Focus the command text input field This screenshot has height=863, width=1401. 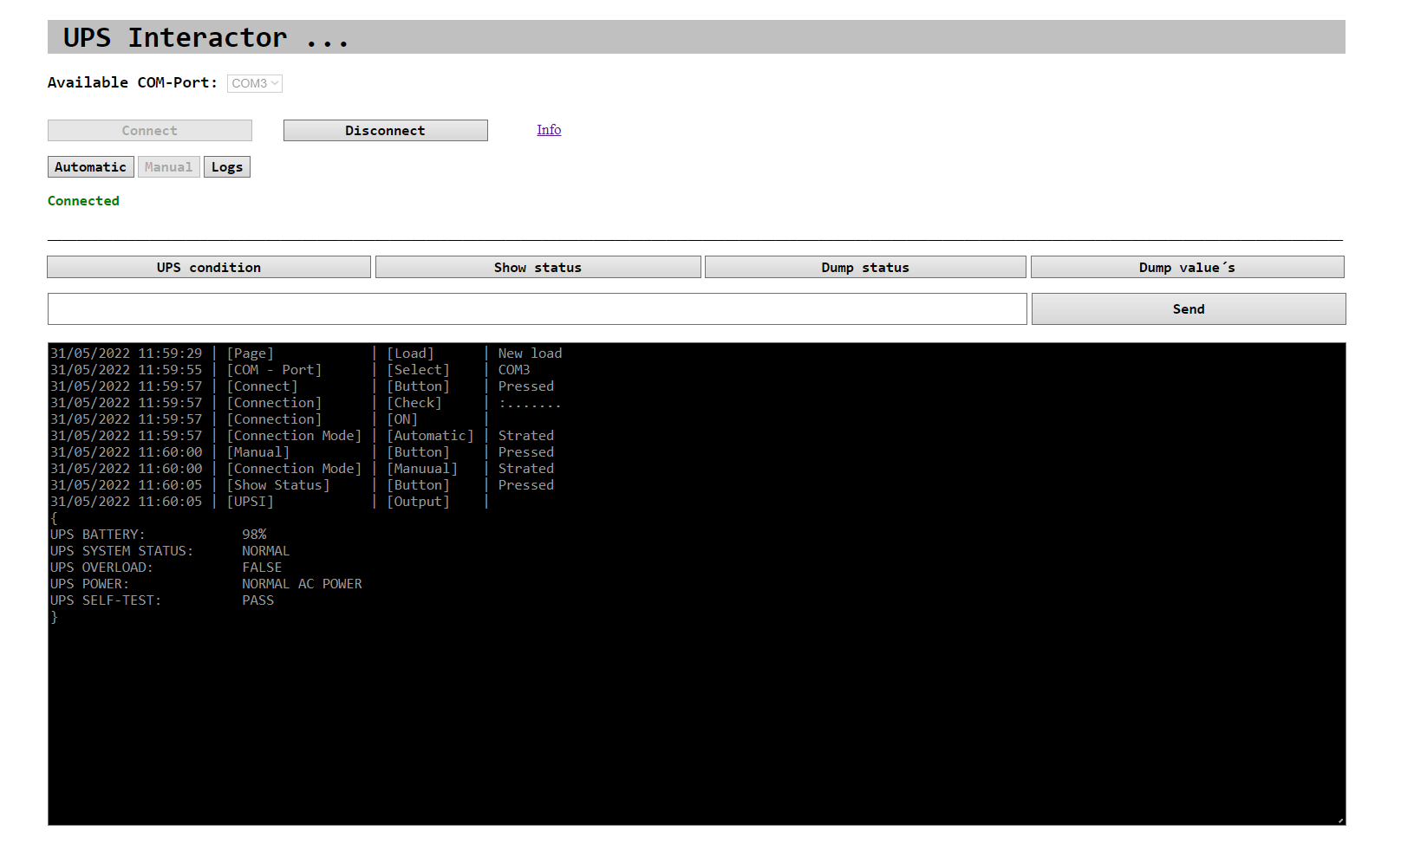[538, 309]
